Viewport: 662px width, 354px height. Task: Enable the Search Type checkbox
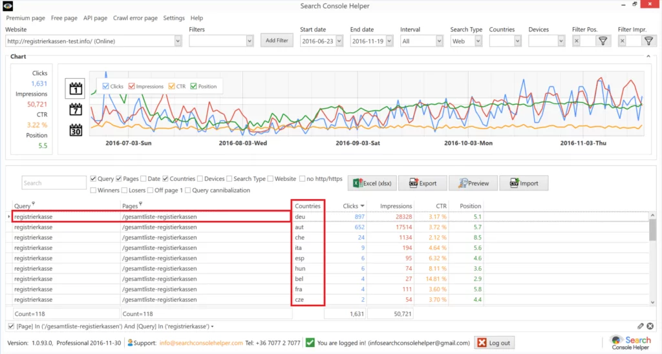point(230,178)
